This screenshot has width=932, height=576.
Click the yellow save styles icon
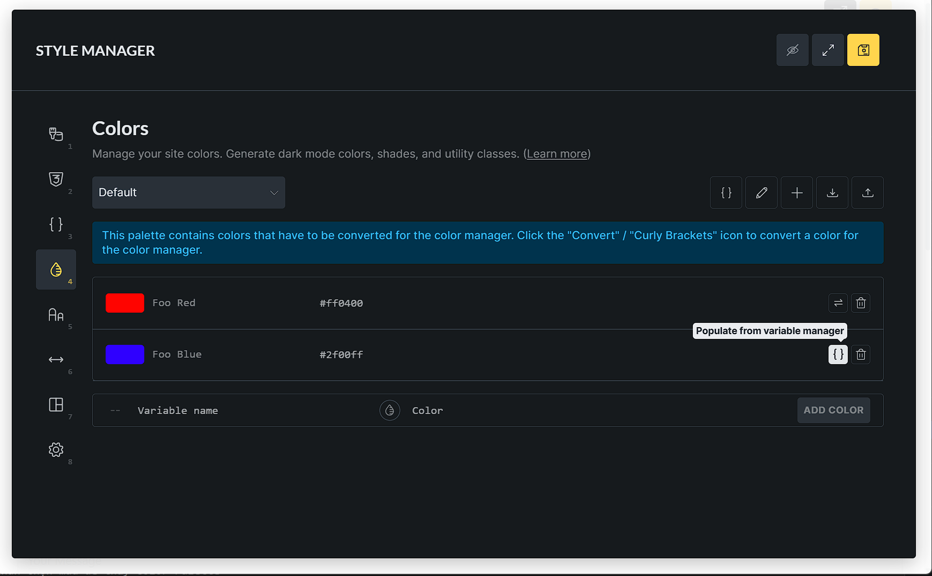[x=863, y=50]
